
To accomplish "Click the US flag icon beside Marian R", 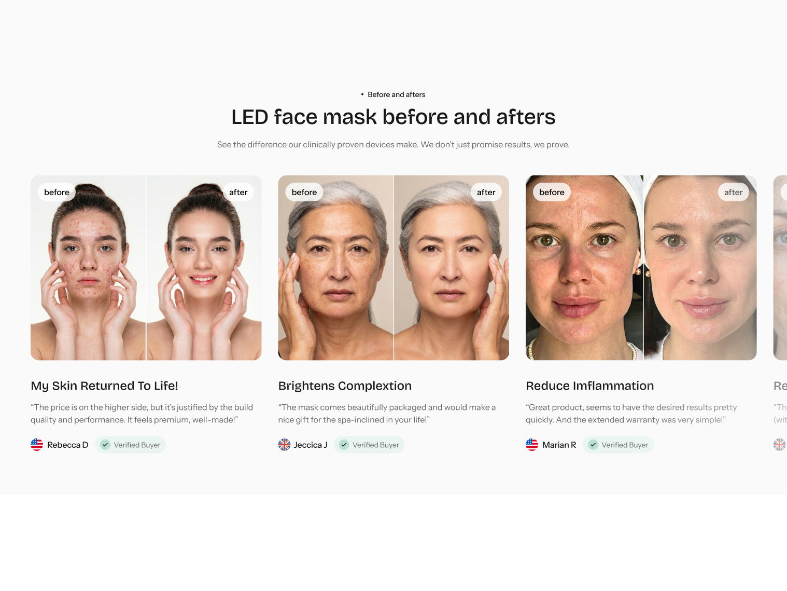I will coord(532,445).
